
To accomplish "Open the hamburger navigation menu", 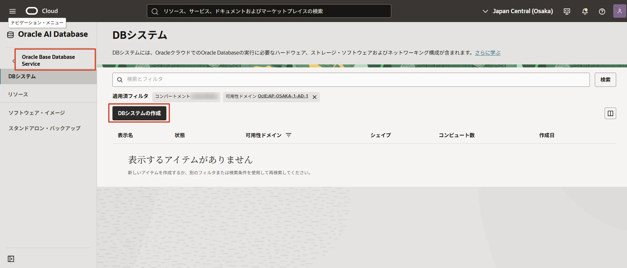I will click(x=12, y=11).
